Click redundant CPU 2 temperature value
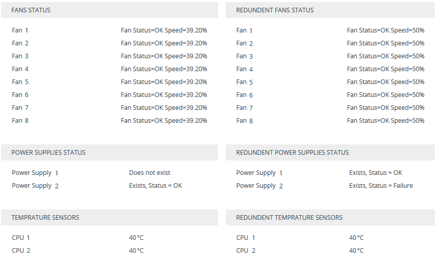The image size is (437, 260). (356, 251)
